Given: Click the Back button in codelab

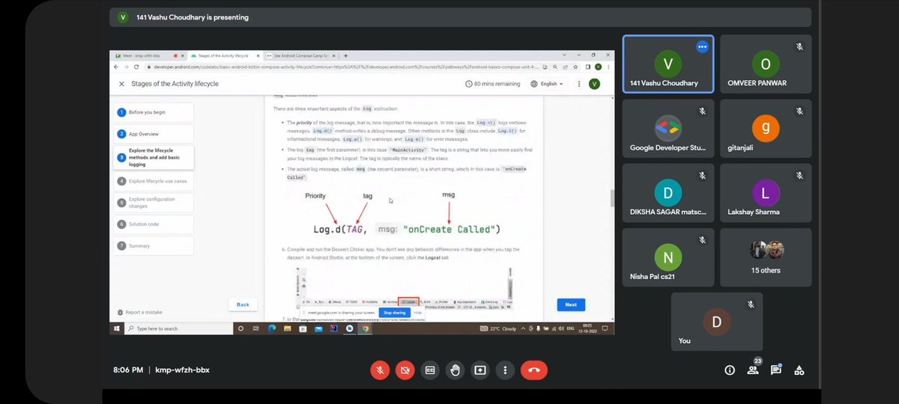Looking at the screenshot, I should (243, 304).
